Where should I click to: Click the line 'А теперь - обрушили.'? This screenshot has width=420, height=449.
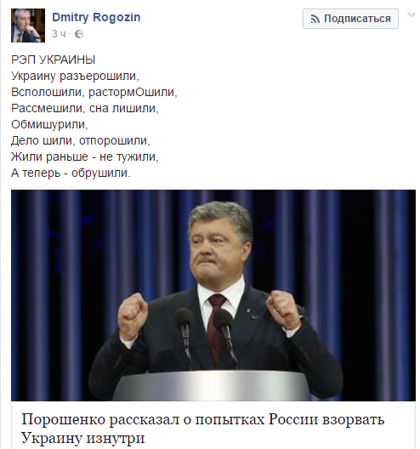click(x=71, y=173)
